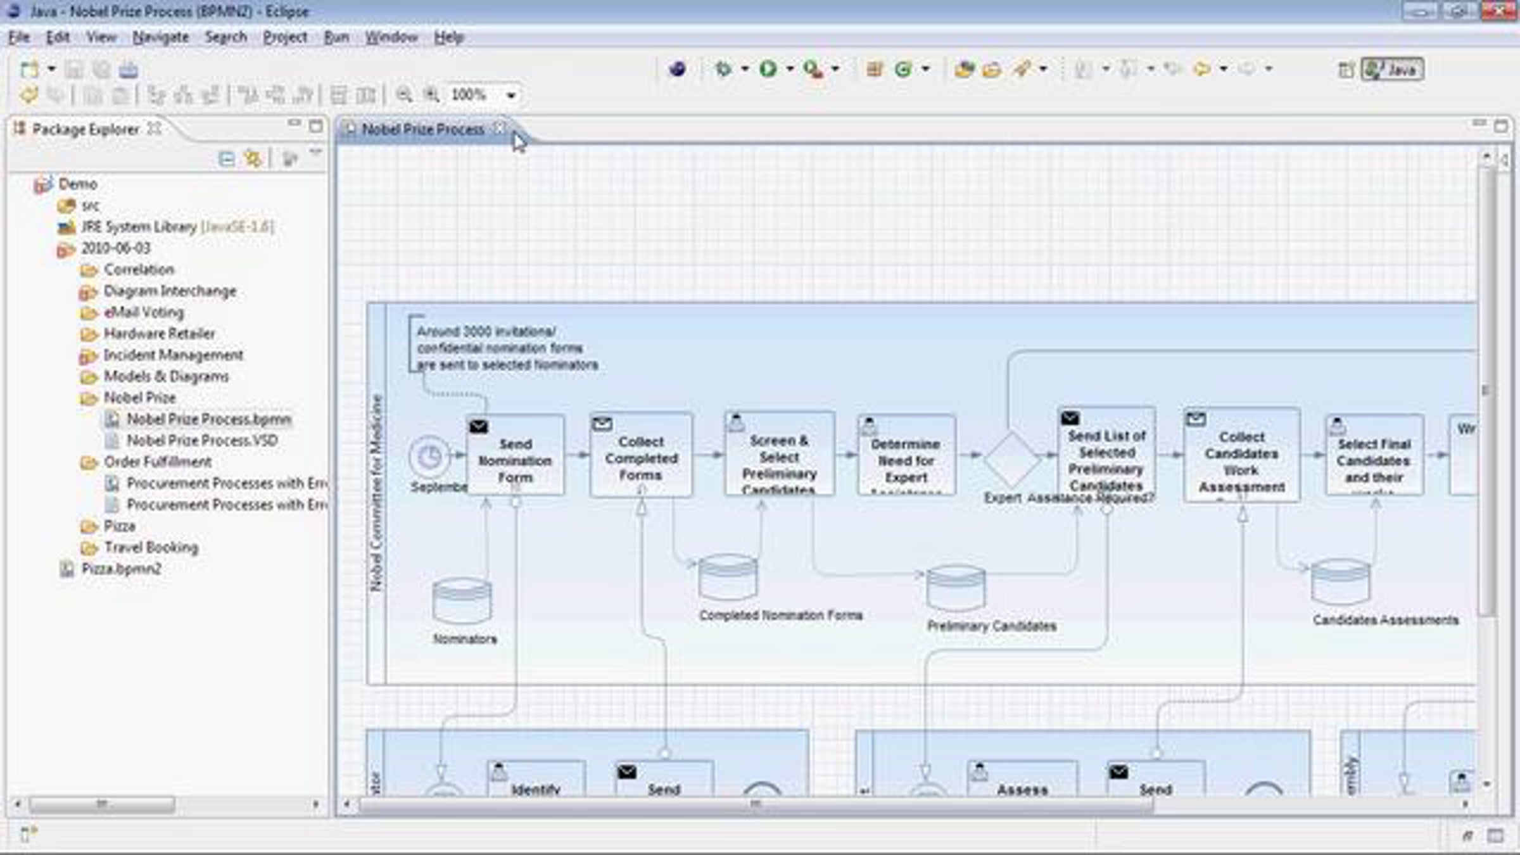
Task: Select the Expert Assistance Required gateway diamond
Action: 1011,460
